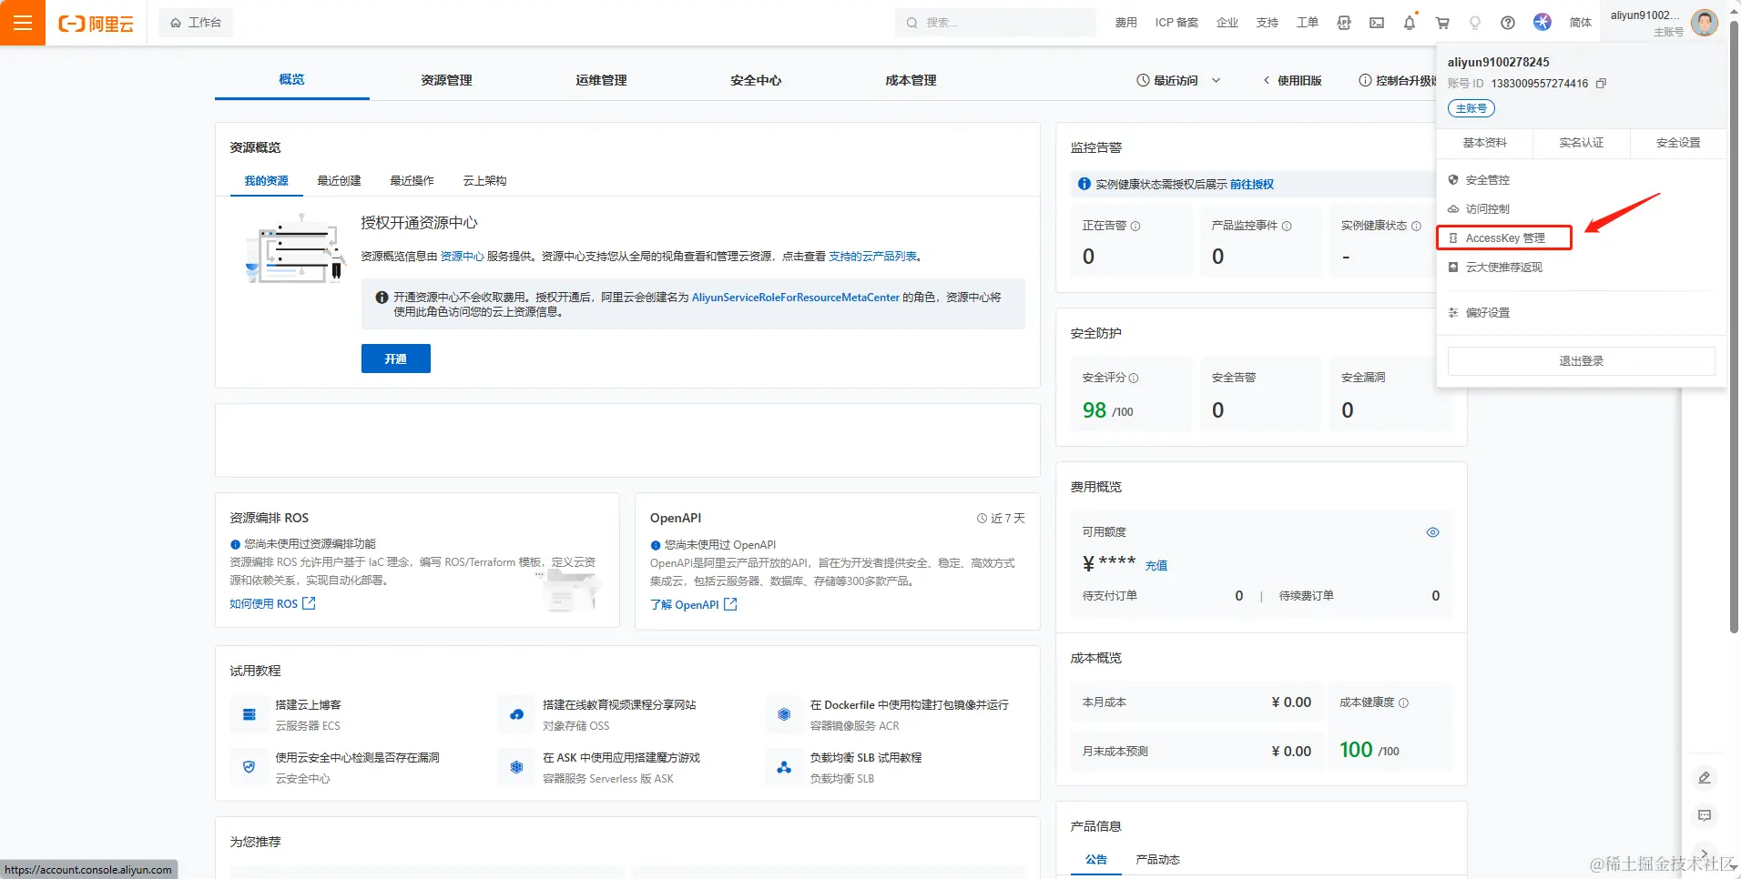Open 实名认证 in account panel
1741x879 pixels.
point(1581,143)
